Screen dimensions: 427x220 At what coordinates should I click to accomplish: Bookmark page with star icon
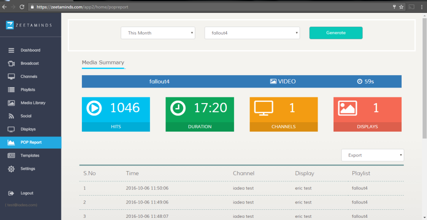401,7
